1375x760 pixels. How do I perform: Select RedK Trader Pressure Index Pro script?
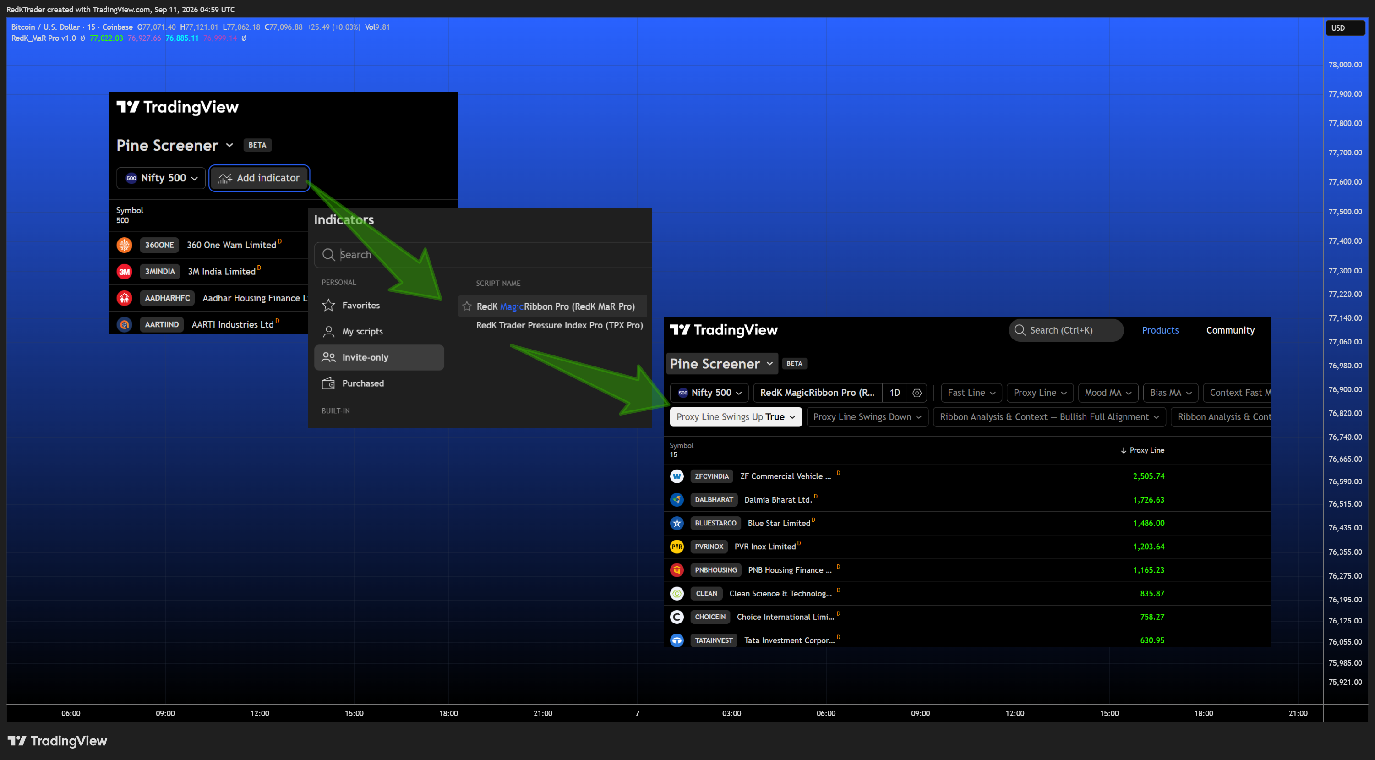click(559, 325)
